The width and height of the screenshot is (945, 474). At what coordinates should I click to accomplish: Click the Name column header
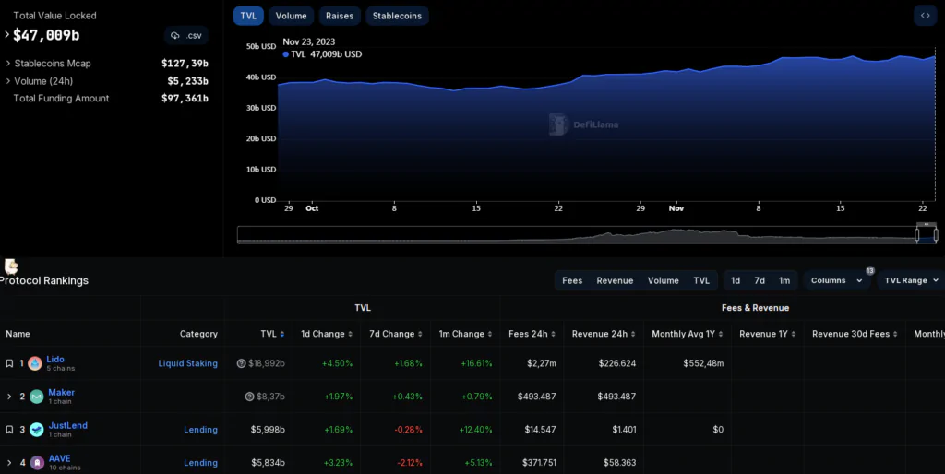(18, 334)
